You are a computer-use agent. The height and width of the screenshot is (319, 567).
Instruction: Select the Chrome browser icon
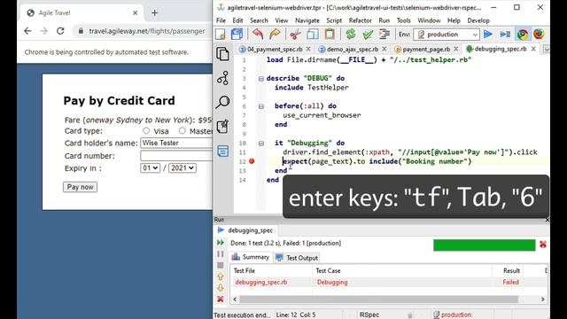tap(523, 35)
